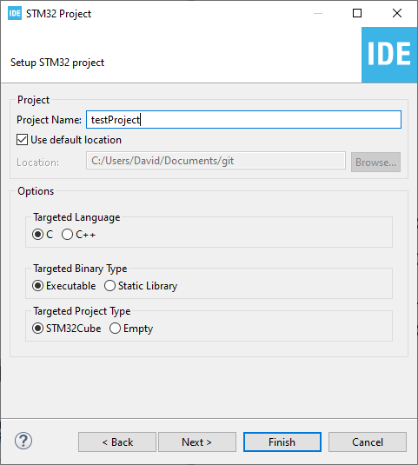
Task: Click the IDE app icon in title bar
Action: tap(15, 13)
